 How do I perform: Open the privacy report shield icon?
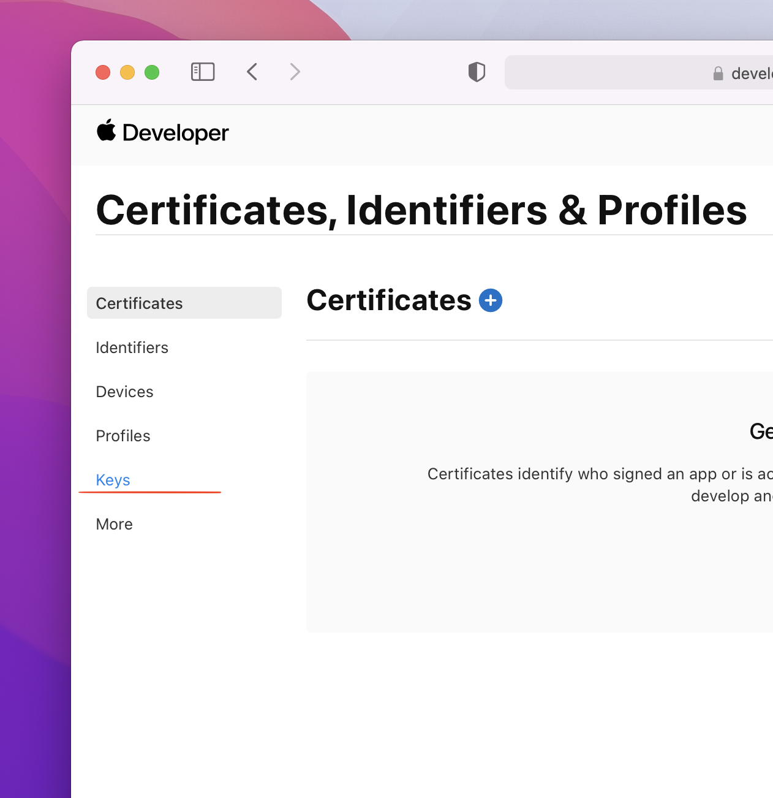pos(477,72)
